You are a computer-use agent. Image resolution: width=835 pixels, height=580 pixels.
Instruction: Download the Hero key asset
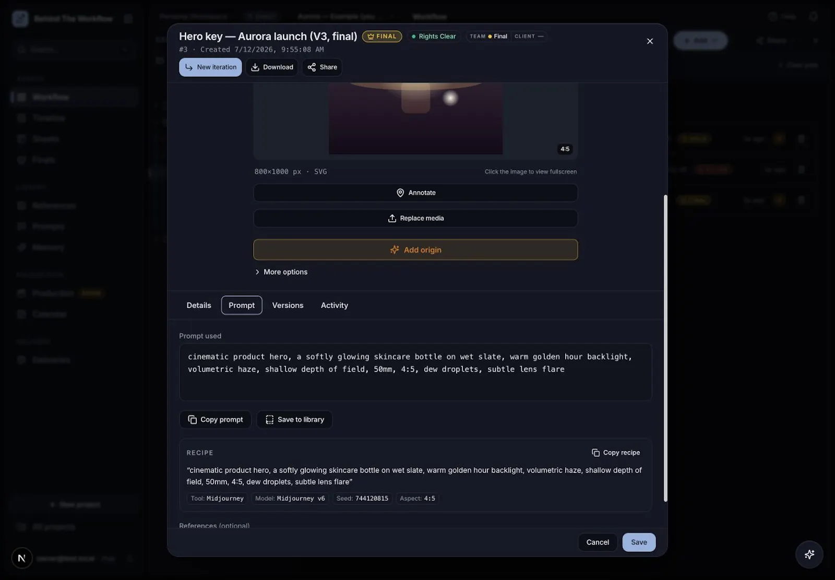272,67
